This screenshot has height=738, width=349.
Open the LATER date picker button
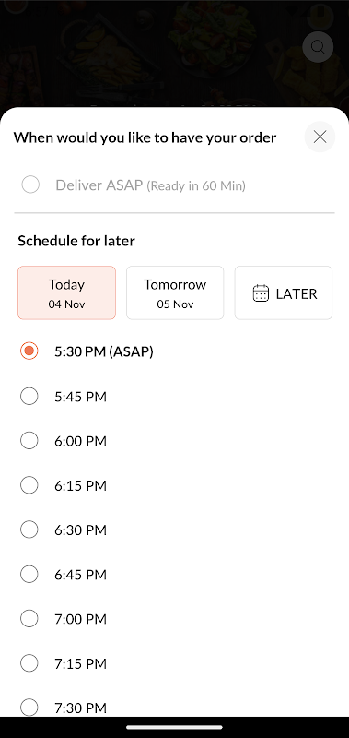(284, 292)
